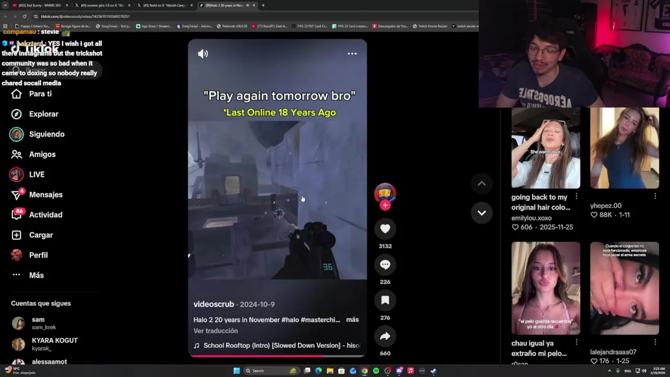Image resolution: width=670 pixels, height=377 pixels.
Task: Open the Para ti feed
Action: tap(31, 94)
